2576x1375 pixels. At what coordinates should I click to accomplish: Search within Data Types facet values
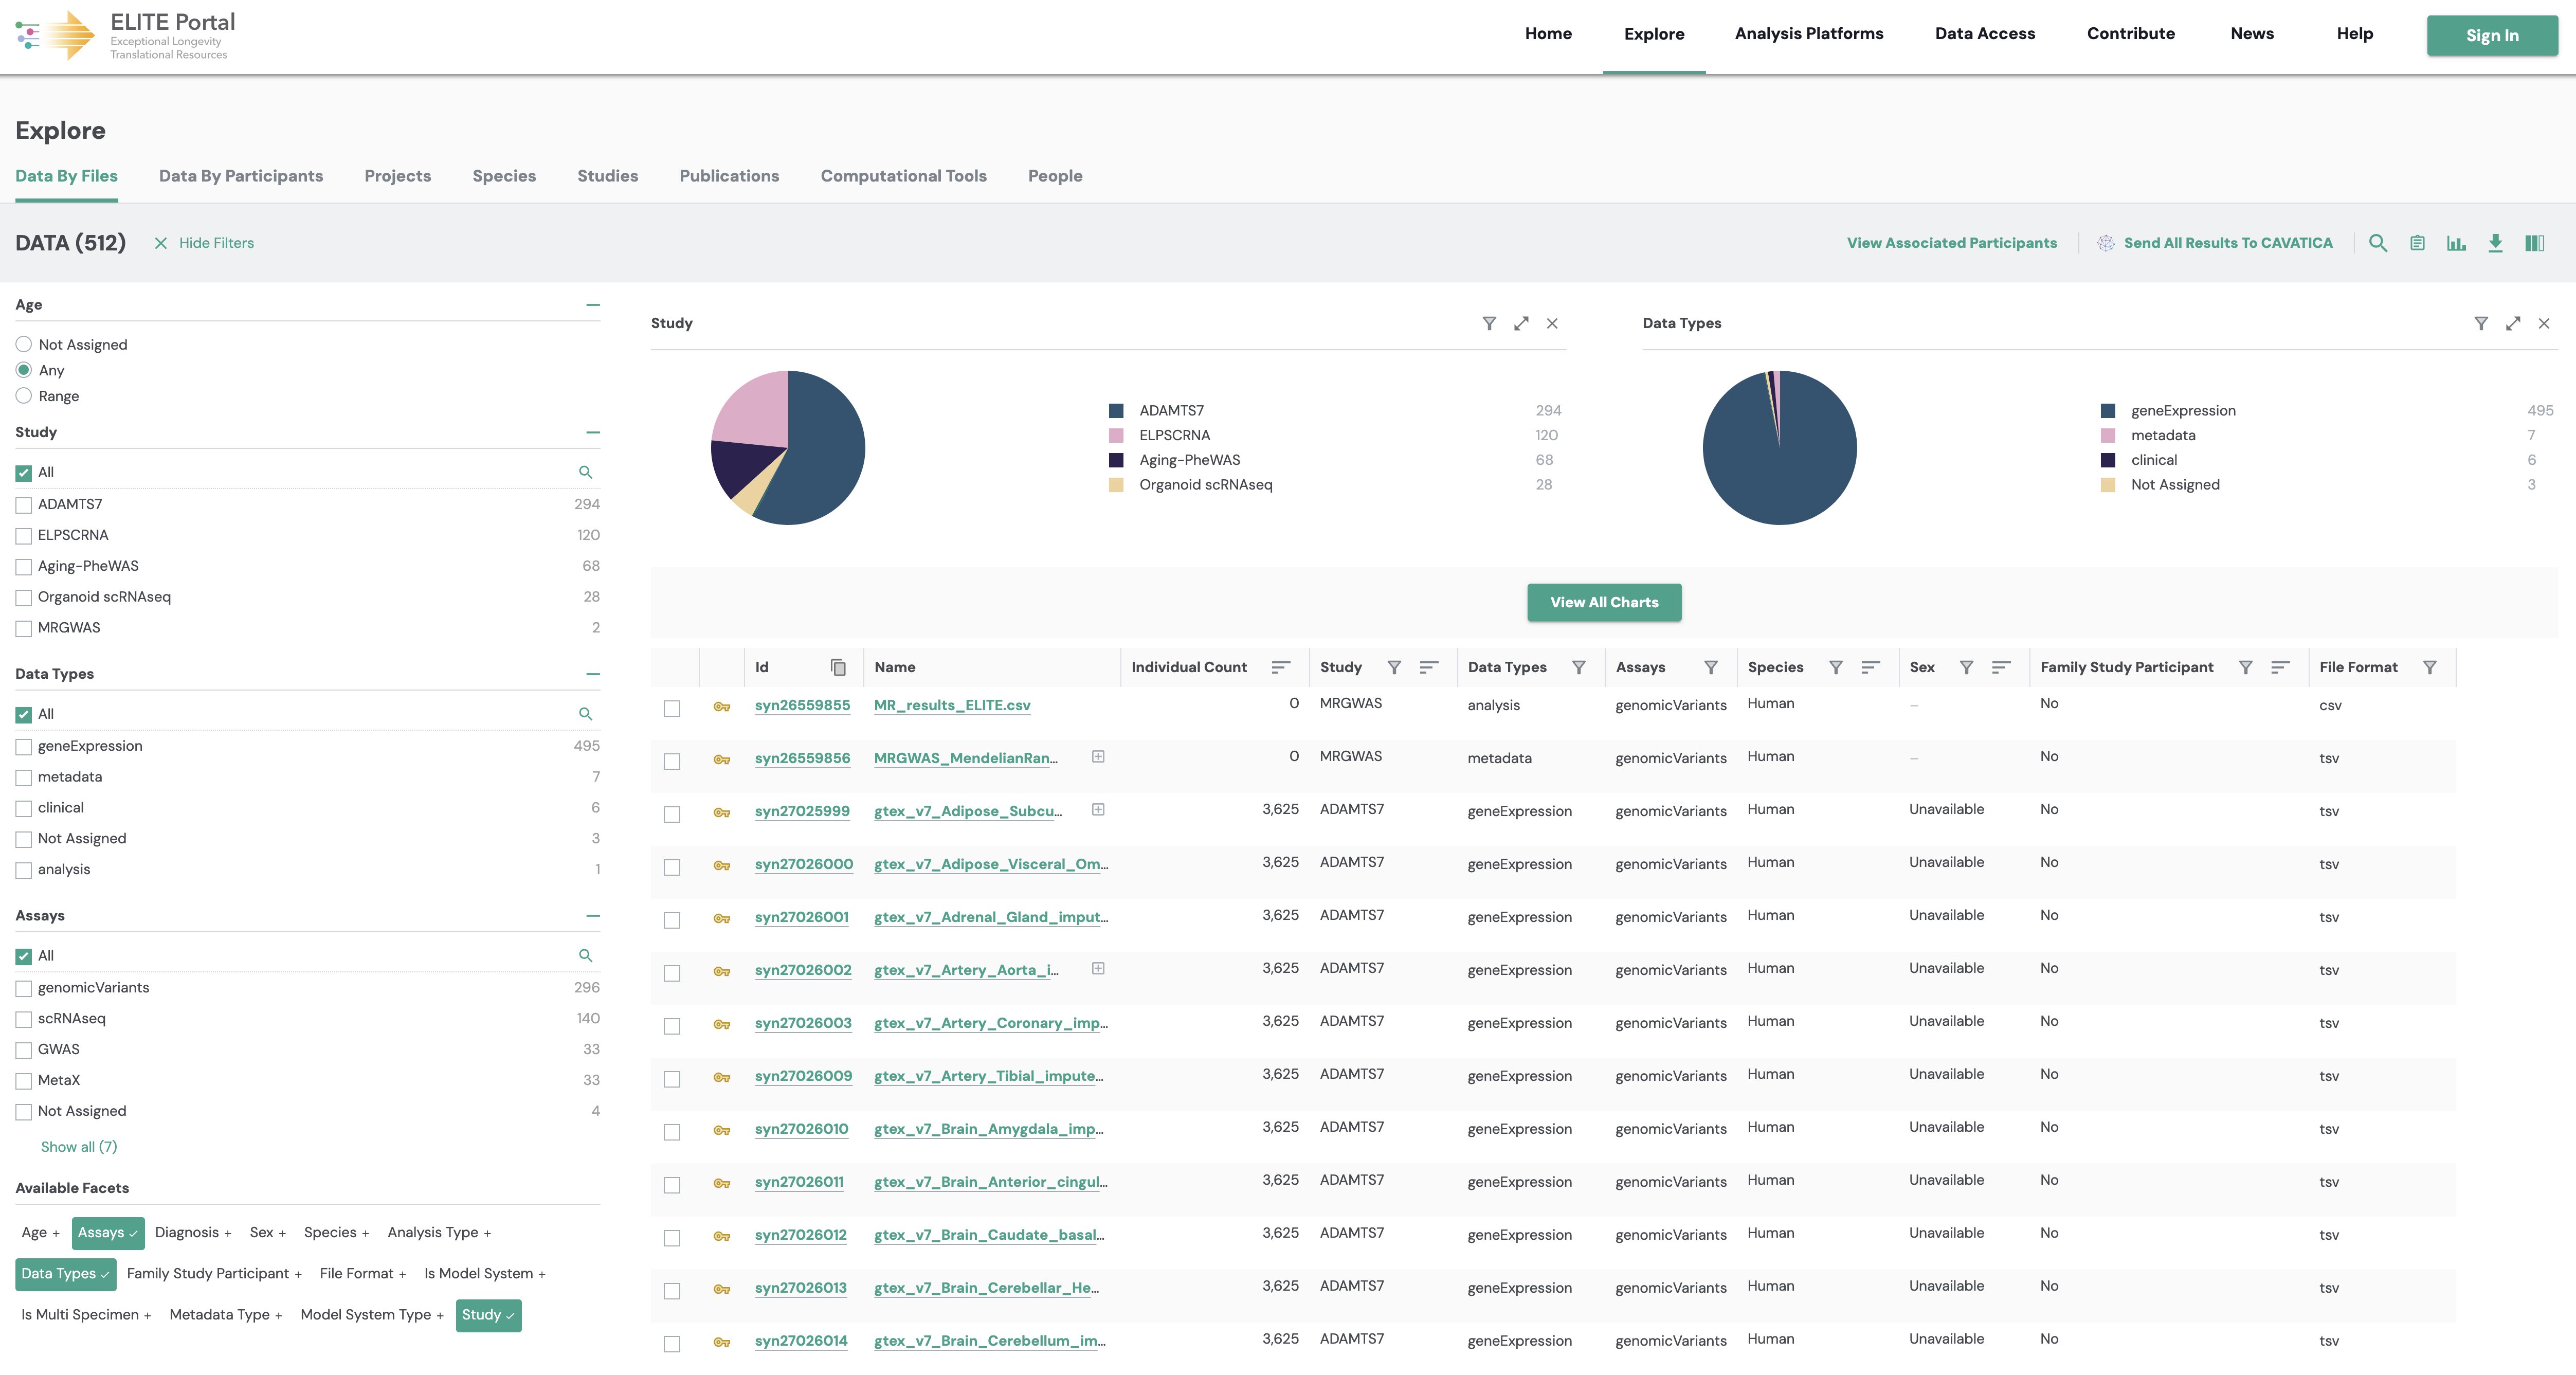pyautogui.click(x=586, y=714)
